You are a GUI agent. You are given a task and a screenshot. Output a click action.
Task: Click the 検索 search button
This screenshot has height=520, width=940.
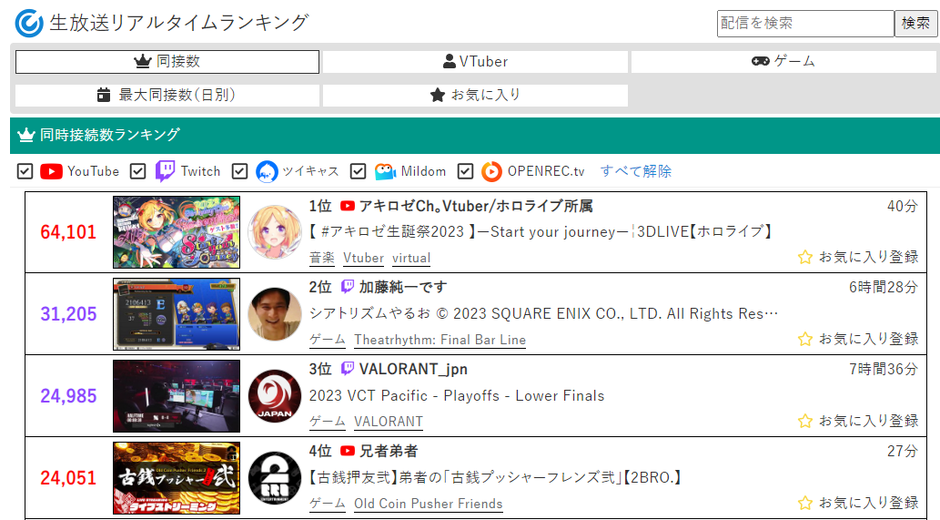coord(915,24)
